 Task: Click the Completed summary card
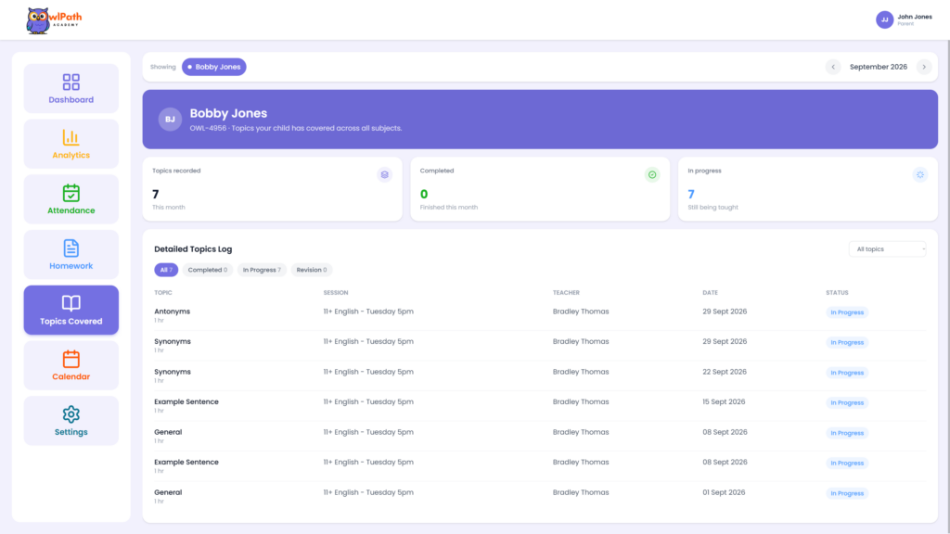540,189
